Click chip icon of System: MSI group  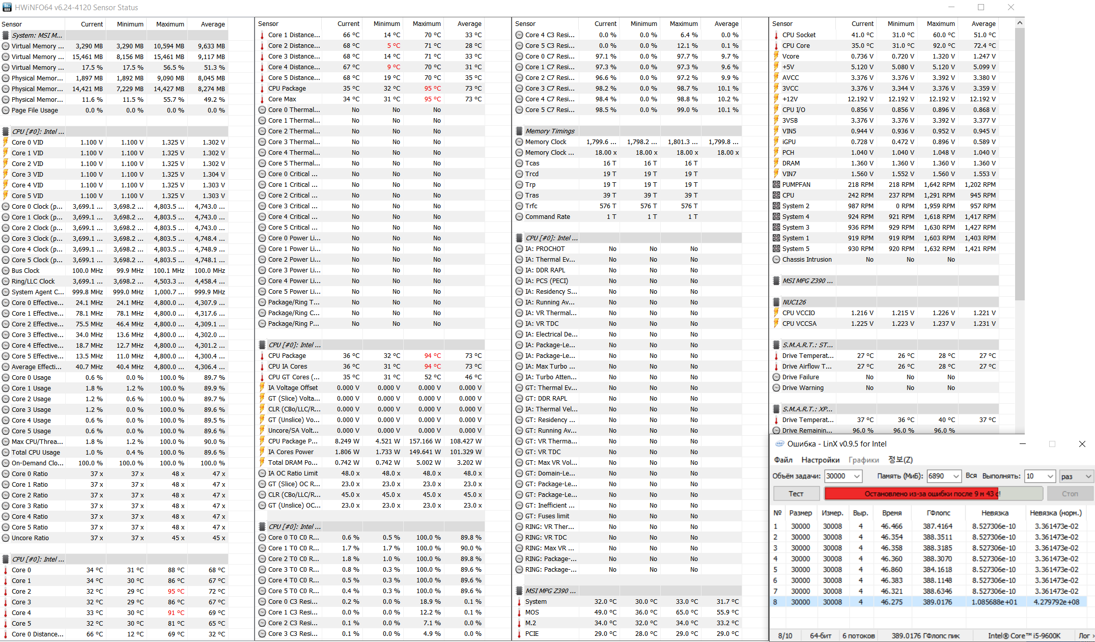pyautogui.click(x=6, y=36)
